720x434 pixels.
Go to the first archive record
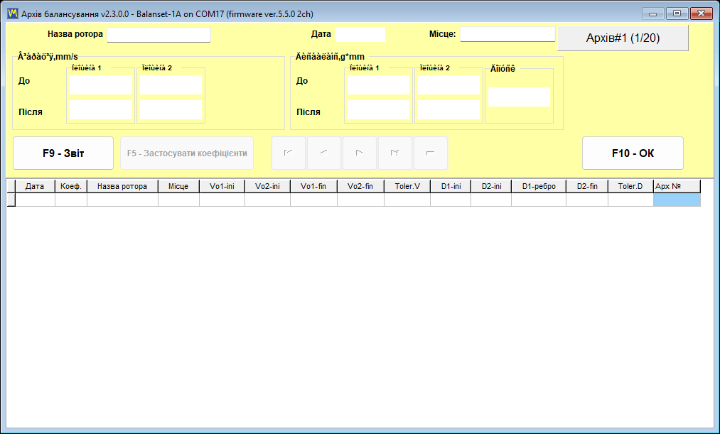289,153
